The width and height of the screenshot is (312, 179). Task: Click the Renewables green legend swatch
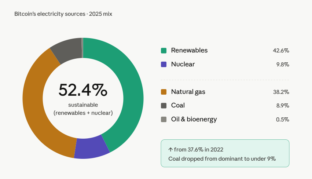point(164,51)
